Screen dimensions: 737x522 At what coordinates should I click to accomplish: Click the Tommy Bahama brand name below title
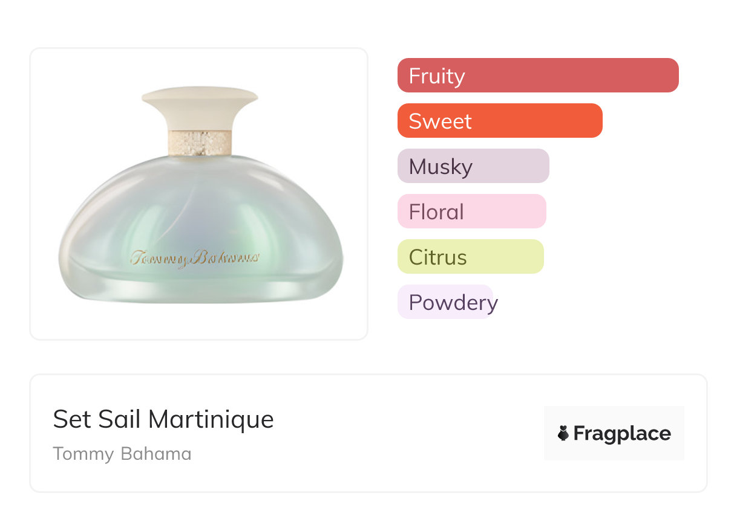(x=122, y=454)
